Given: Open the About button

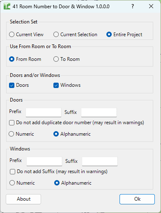Looking at the screenshot, I should [x=23, y=199].
